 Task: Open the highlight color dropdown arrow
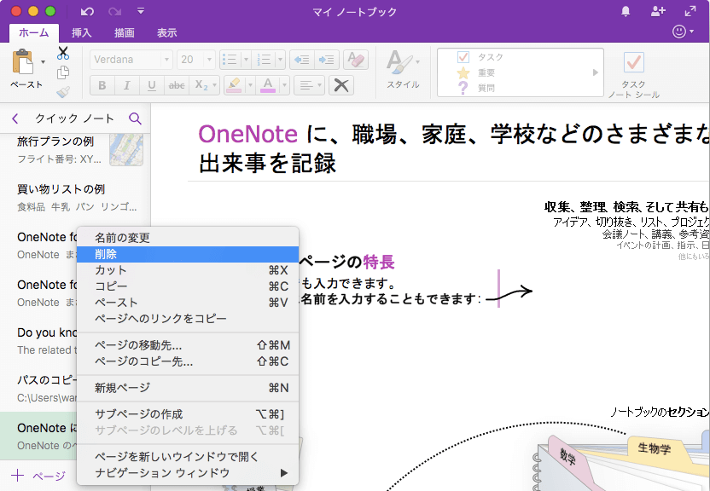point(249,85)
